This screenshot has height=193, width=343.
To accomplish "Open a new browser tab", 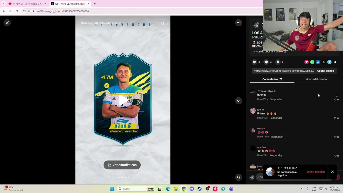I will (x=95, y=4).
